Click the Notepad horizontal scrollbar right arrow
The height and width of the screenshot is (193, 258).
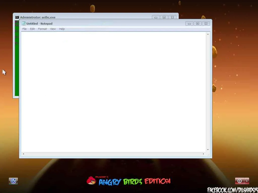tap(203, 154)
